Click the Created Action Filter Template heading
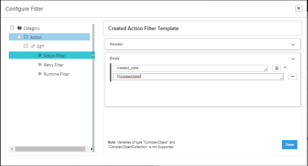 click(x=143, y=28)
